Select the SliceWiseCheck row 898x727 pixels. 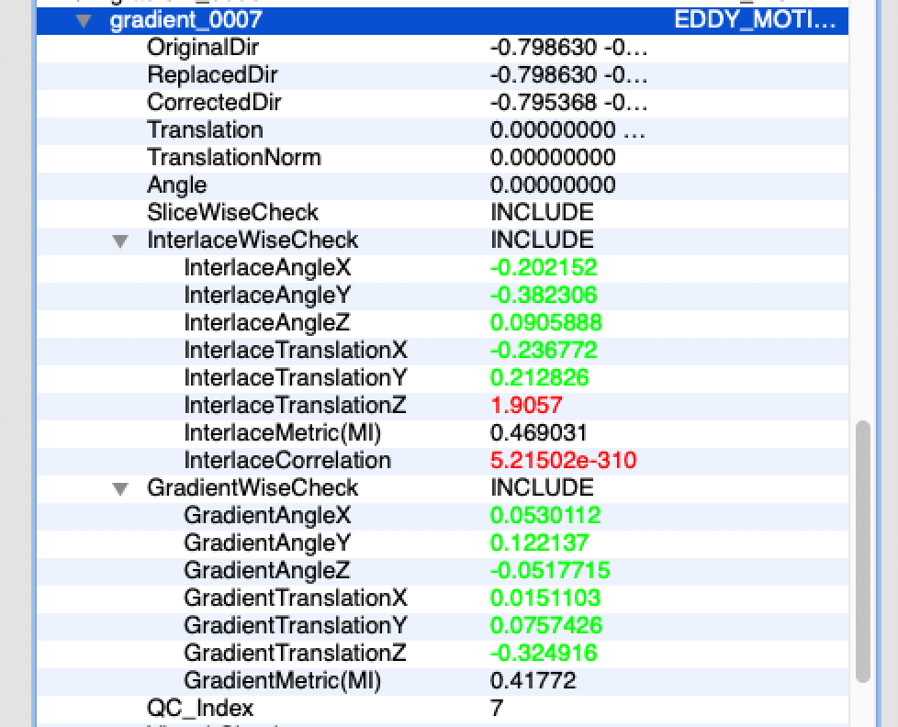click(232, 212)
